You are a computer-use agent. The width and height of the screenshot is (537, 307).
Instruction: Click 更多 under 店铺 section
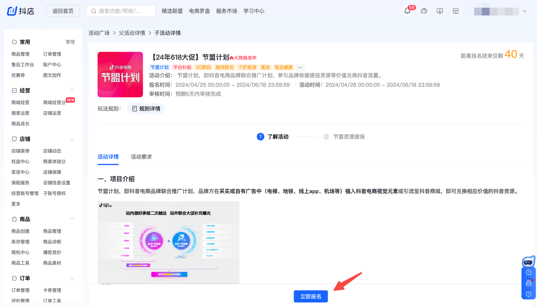(16, 204)
